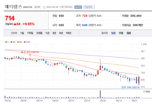This screenshot has width=152, height=105.
Task: Switch to 주봉 candle chart
Action: pyautogui.click(x=121, y=33)
